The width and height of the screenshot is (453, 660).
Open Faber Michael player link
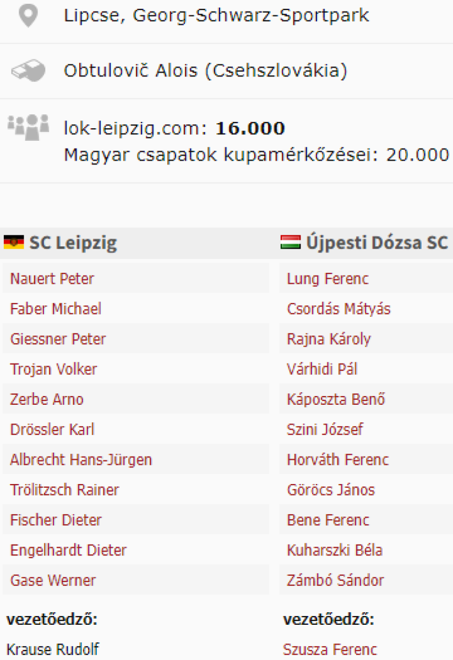pyautogui.click(x=56, y=309)
